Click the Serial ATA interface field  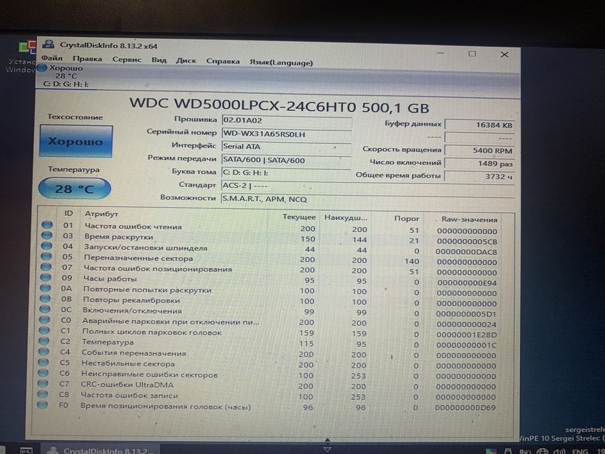click(287, 147)
